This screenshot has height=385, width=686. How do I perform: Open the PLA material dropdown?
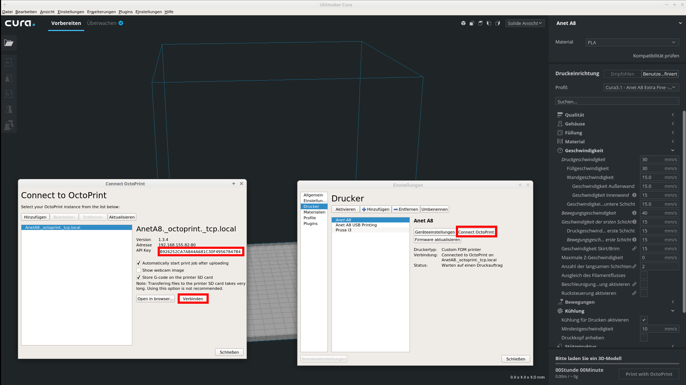(x=631, y=42)
